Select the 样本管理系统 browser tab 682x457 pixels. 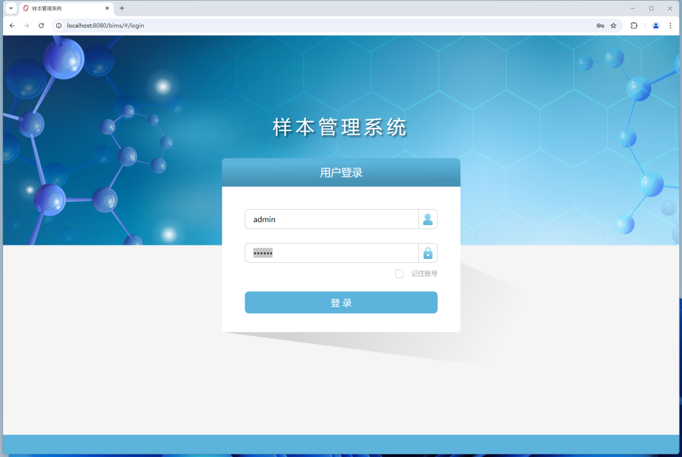coord(62,9)
